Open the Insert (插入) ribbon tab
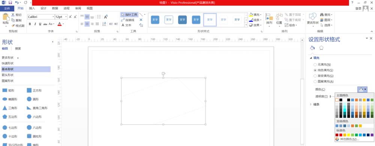This screenshot has height=146, width=375. click(x=32, y=8)
